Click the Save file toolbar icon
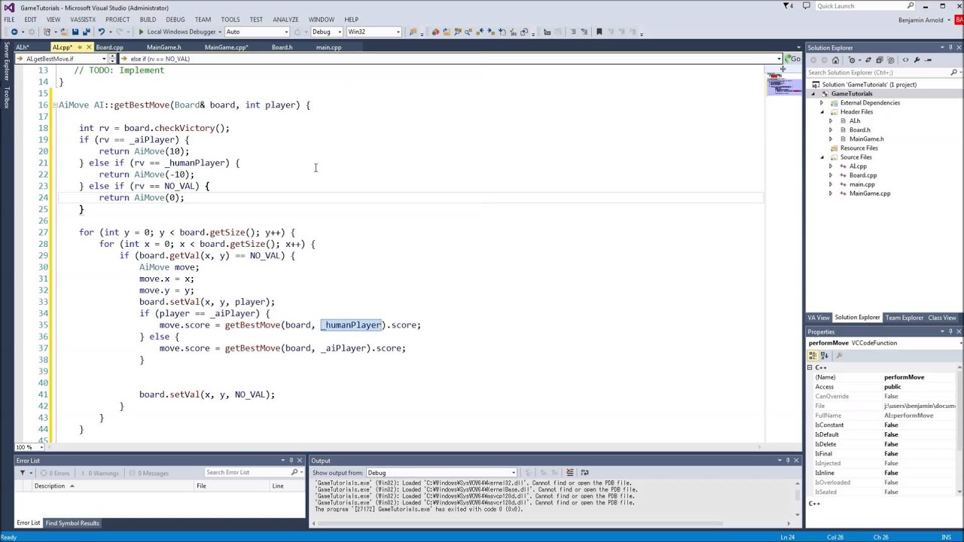Image resolution: width=964 pixels, height=542 pixels. pos(75,32)
